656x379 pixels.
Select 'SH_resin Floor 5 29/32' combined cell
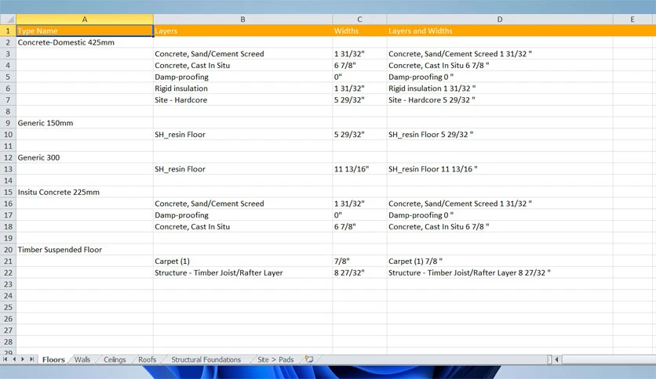500,135
